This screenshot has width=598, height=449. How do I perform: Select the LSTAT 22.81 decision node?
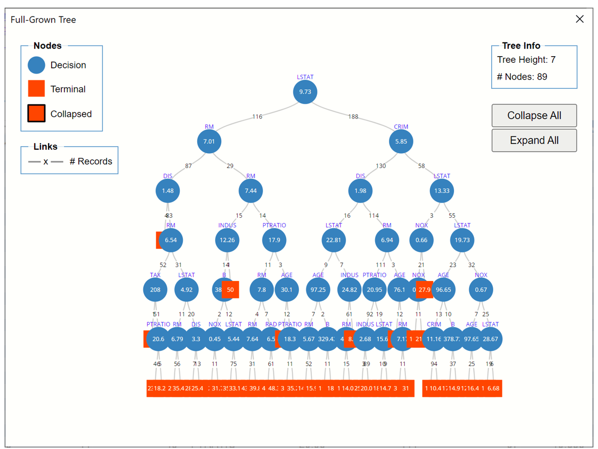click(x=334, y=240)
